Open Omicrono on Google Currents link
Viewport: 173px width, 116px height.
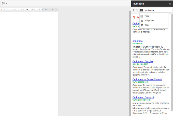pyautogui.click(x=147, y=79)
